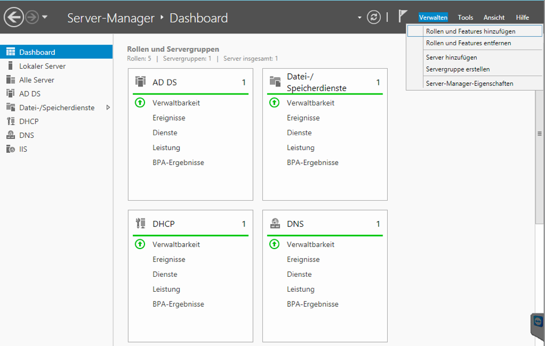The width and height of the screenshot is (545, 346).
Task: Click Datei-/Speicherdienste icon in sidebar
Action: pos(11,107)
